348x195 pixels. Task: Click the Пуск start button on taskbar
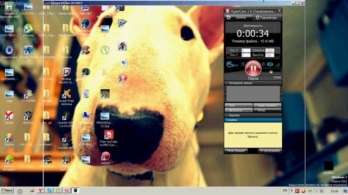(7, 190)
